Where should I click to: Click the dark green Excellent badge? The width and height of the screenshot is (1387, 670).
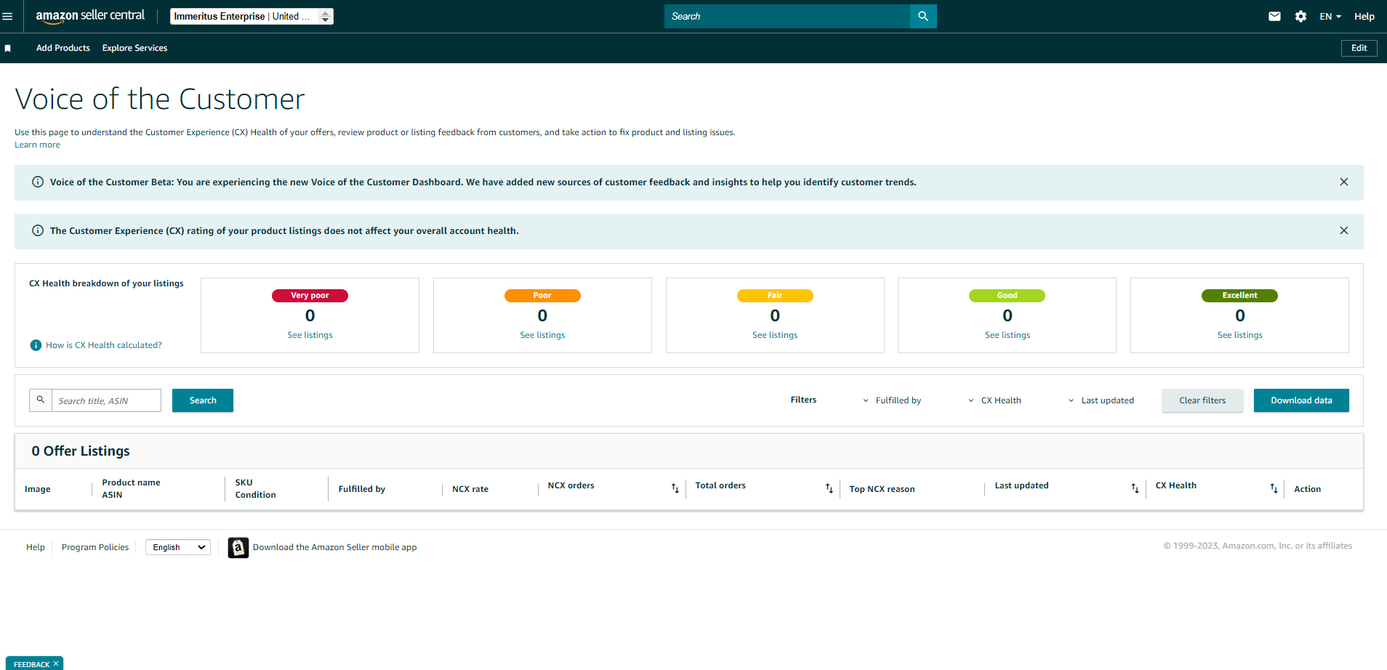tap(1240, 296)
